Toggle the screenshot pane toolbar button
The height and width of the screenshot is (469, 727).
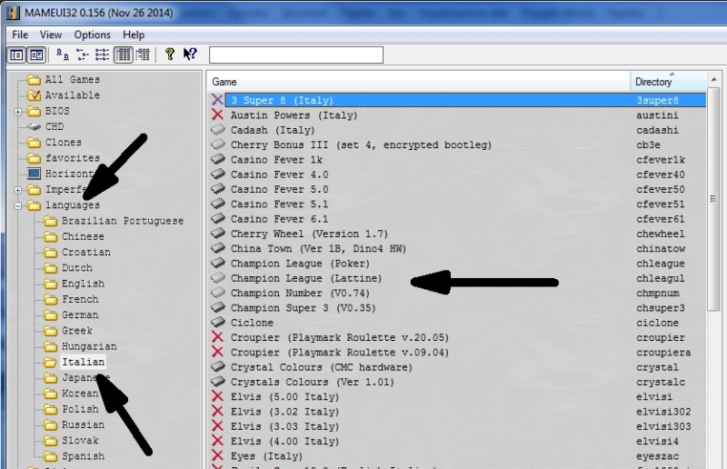point(36,55)
